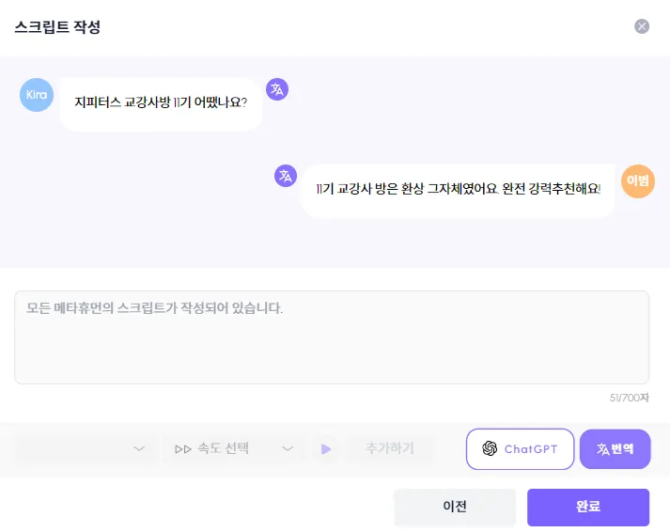Select Kira's message bubble about 지피터스
Viewport: 670px width, 532px height.
point(161,103)
